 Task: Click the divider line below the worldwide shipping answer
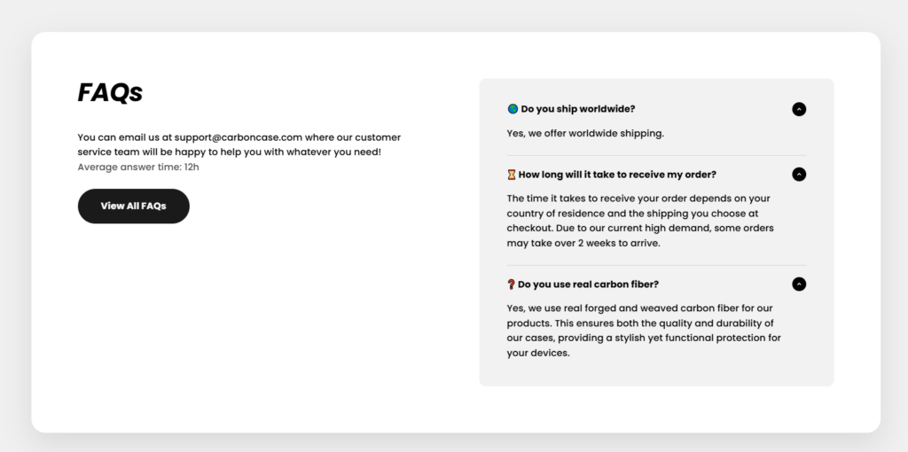[x=656, y=156]
